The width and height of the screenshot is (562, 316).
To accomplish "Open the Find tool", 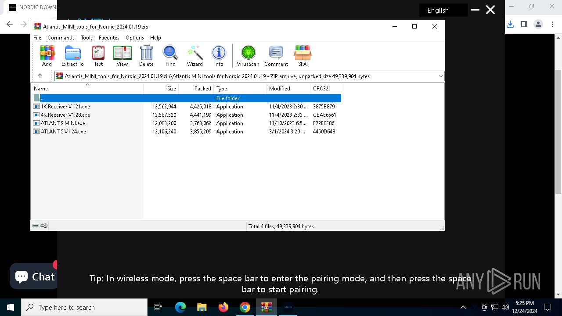I will pyautogui.click(x=170, y=56).
